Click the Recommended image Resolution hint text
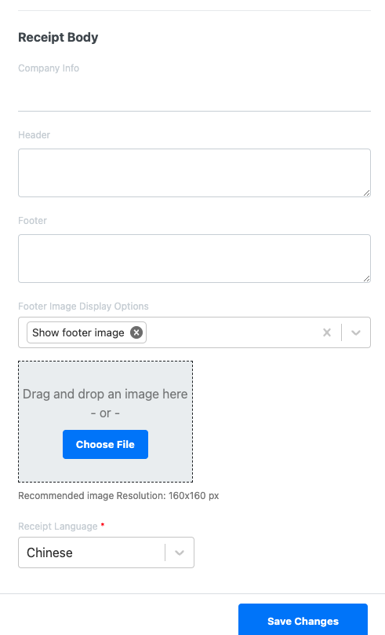Image resolution: width=385 pixels, height=635 pixels. coord(118,496)
